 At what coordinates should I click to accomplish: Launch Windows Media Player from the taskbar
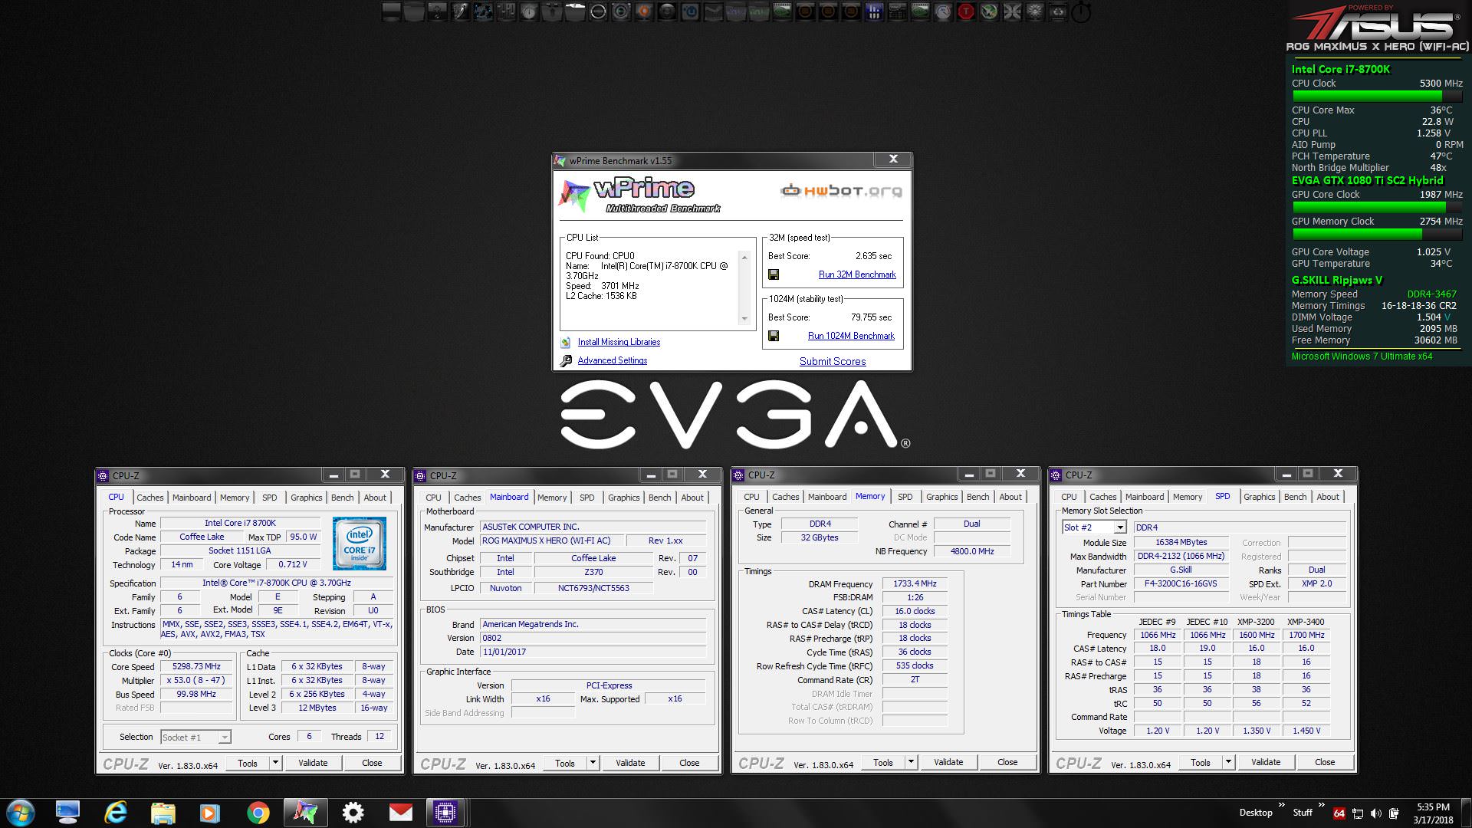click(210, 813)
